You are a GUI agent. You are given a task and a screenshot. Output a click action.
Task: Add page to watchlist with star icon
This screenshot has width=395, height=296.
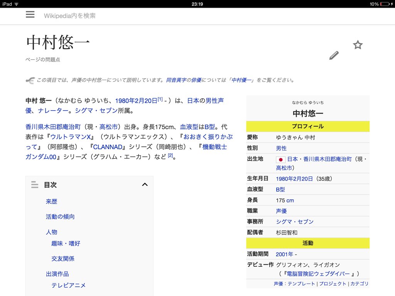358,45
